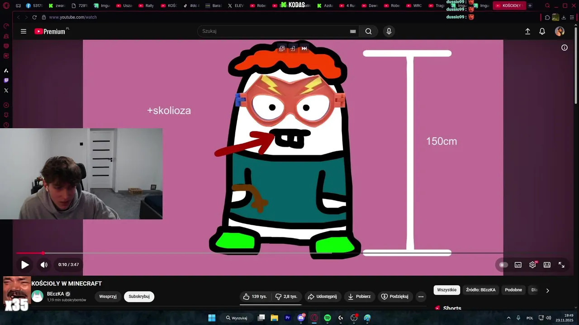Go forward in browser history
The height and width of the screenshot is (325, 579).
(x=26, y=17)
